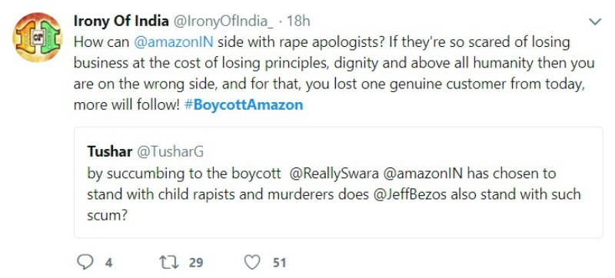Viewport: 615px width, 278px height.
Task: Open the @IronyOfIndia_ handle
Action: [x=223, y=22]
